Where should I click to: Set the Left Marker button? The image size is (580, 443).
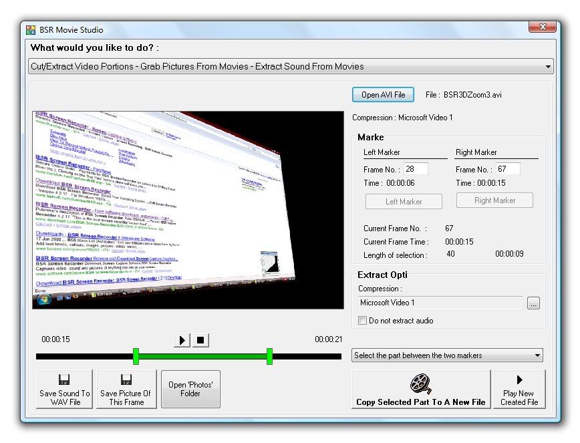404,202
